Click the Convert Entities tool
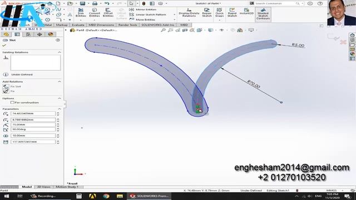The width and height of the screenshot is (356, 200). (94, 13)
